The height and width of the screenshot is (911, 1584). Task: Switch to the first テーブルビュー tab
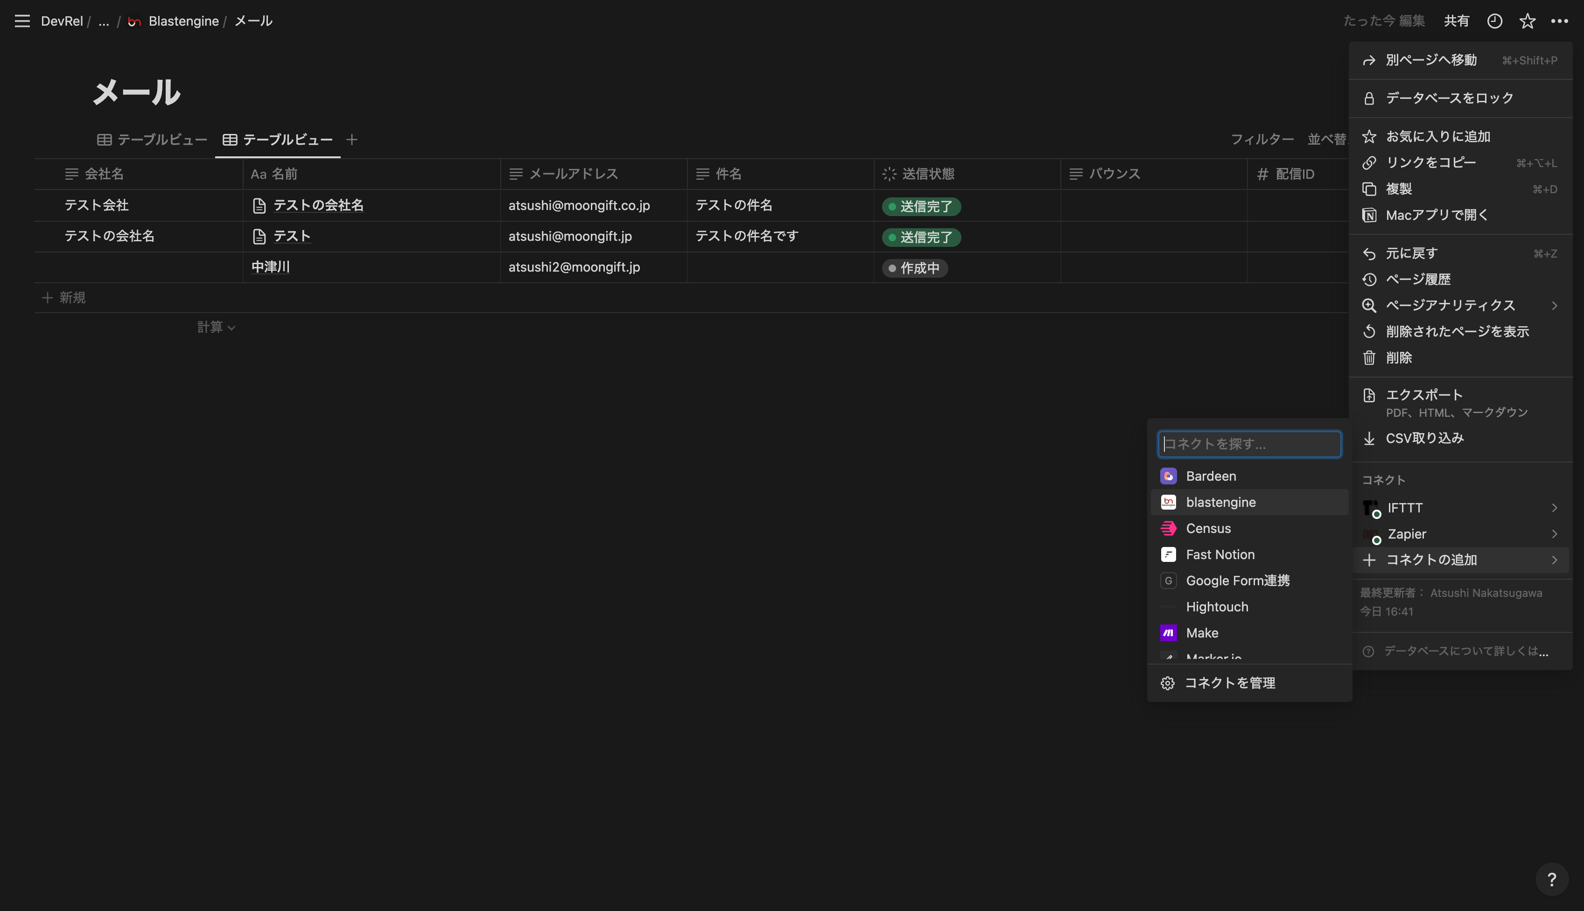pyautogui.click(x=152, y=140)
